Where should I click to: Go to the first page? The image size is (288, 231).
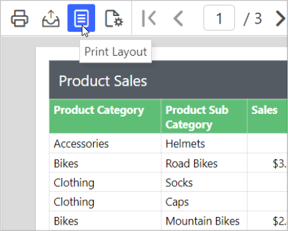click(x=149, y=19)
